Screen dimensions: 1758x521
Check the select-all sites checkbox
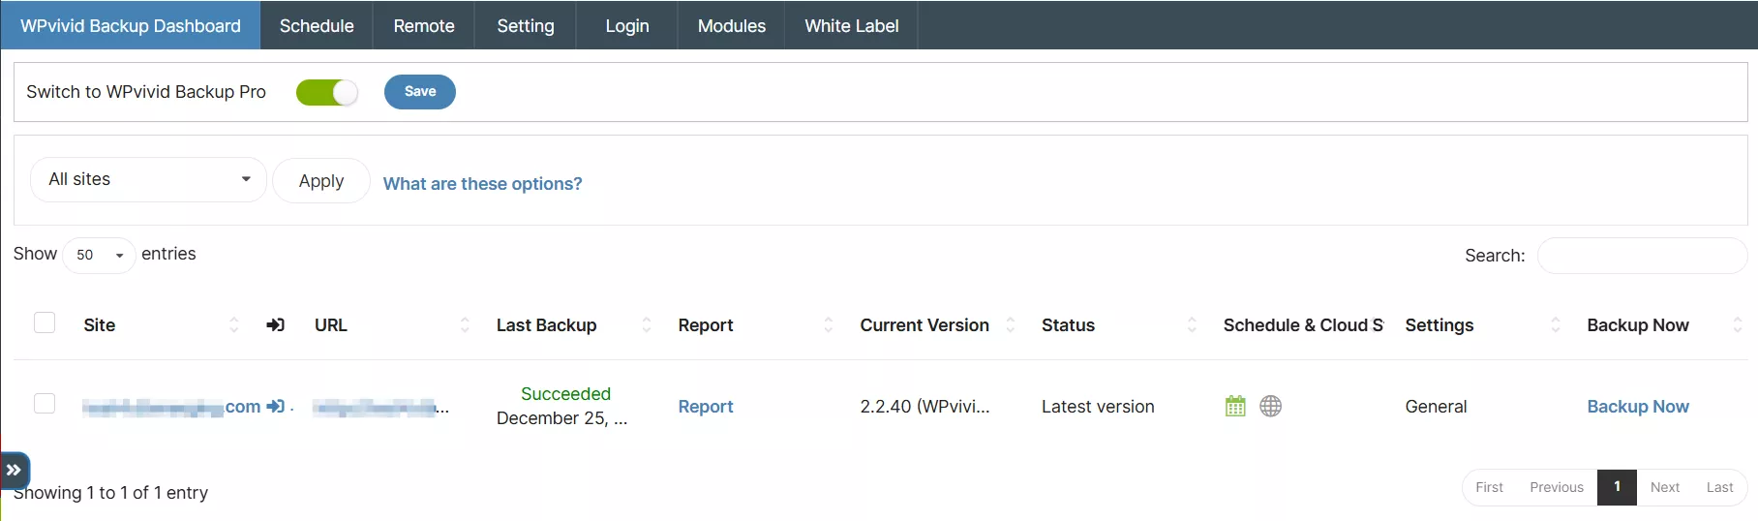tap(45, 322)
